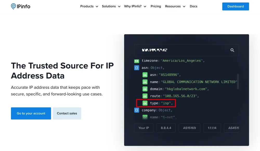This screenshot has height=151, width=260.
Task: Go to the Pricing page
Action: coord(156,6)
